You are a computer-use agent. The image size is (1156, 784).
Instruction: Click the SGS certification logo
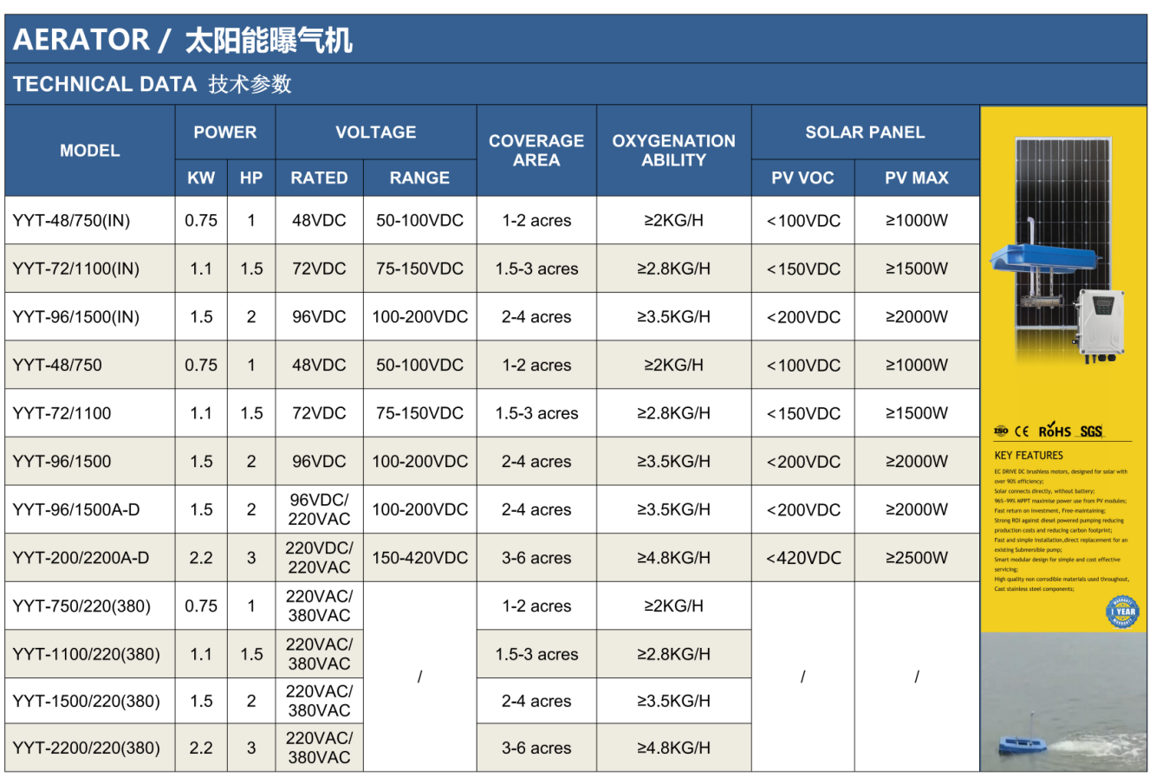(1091, 431)
